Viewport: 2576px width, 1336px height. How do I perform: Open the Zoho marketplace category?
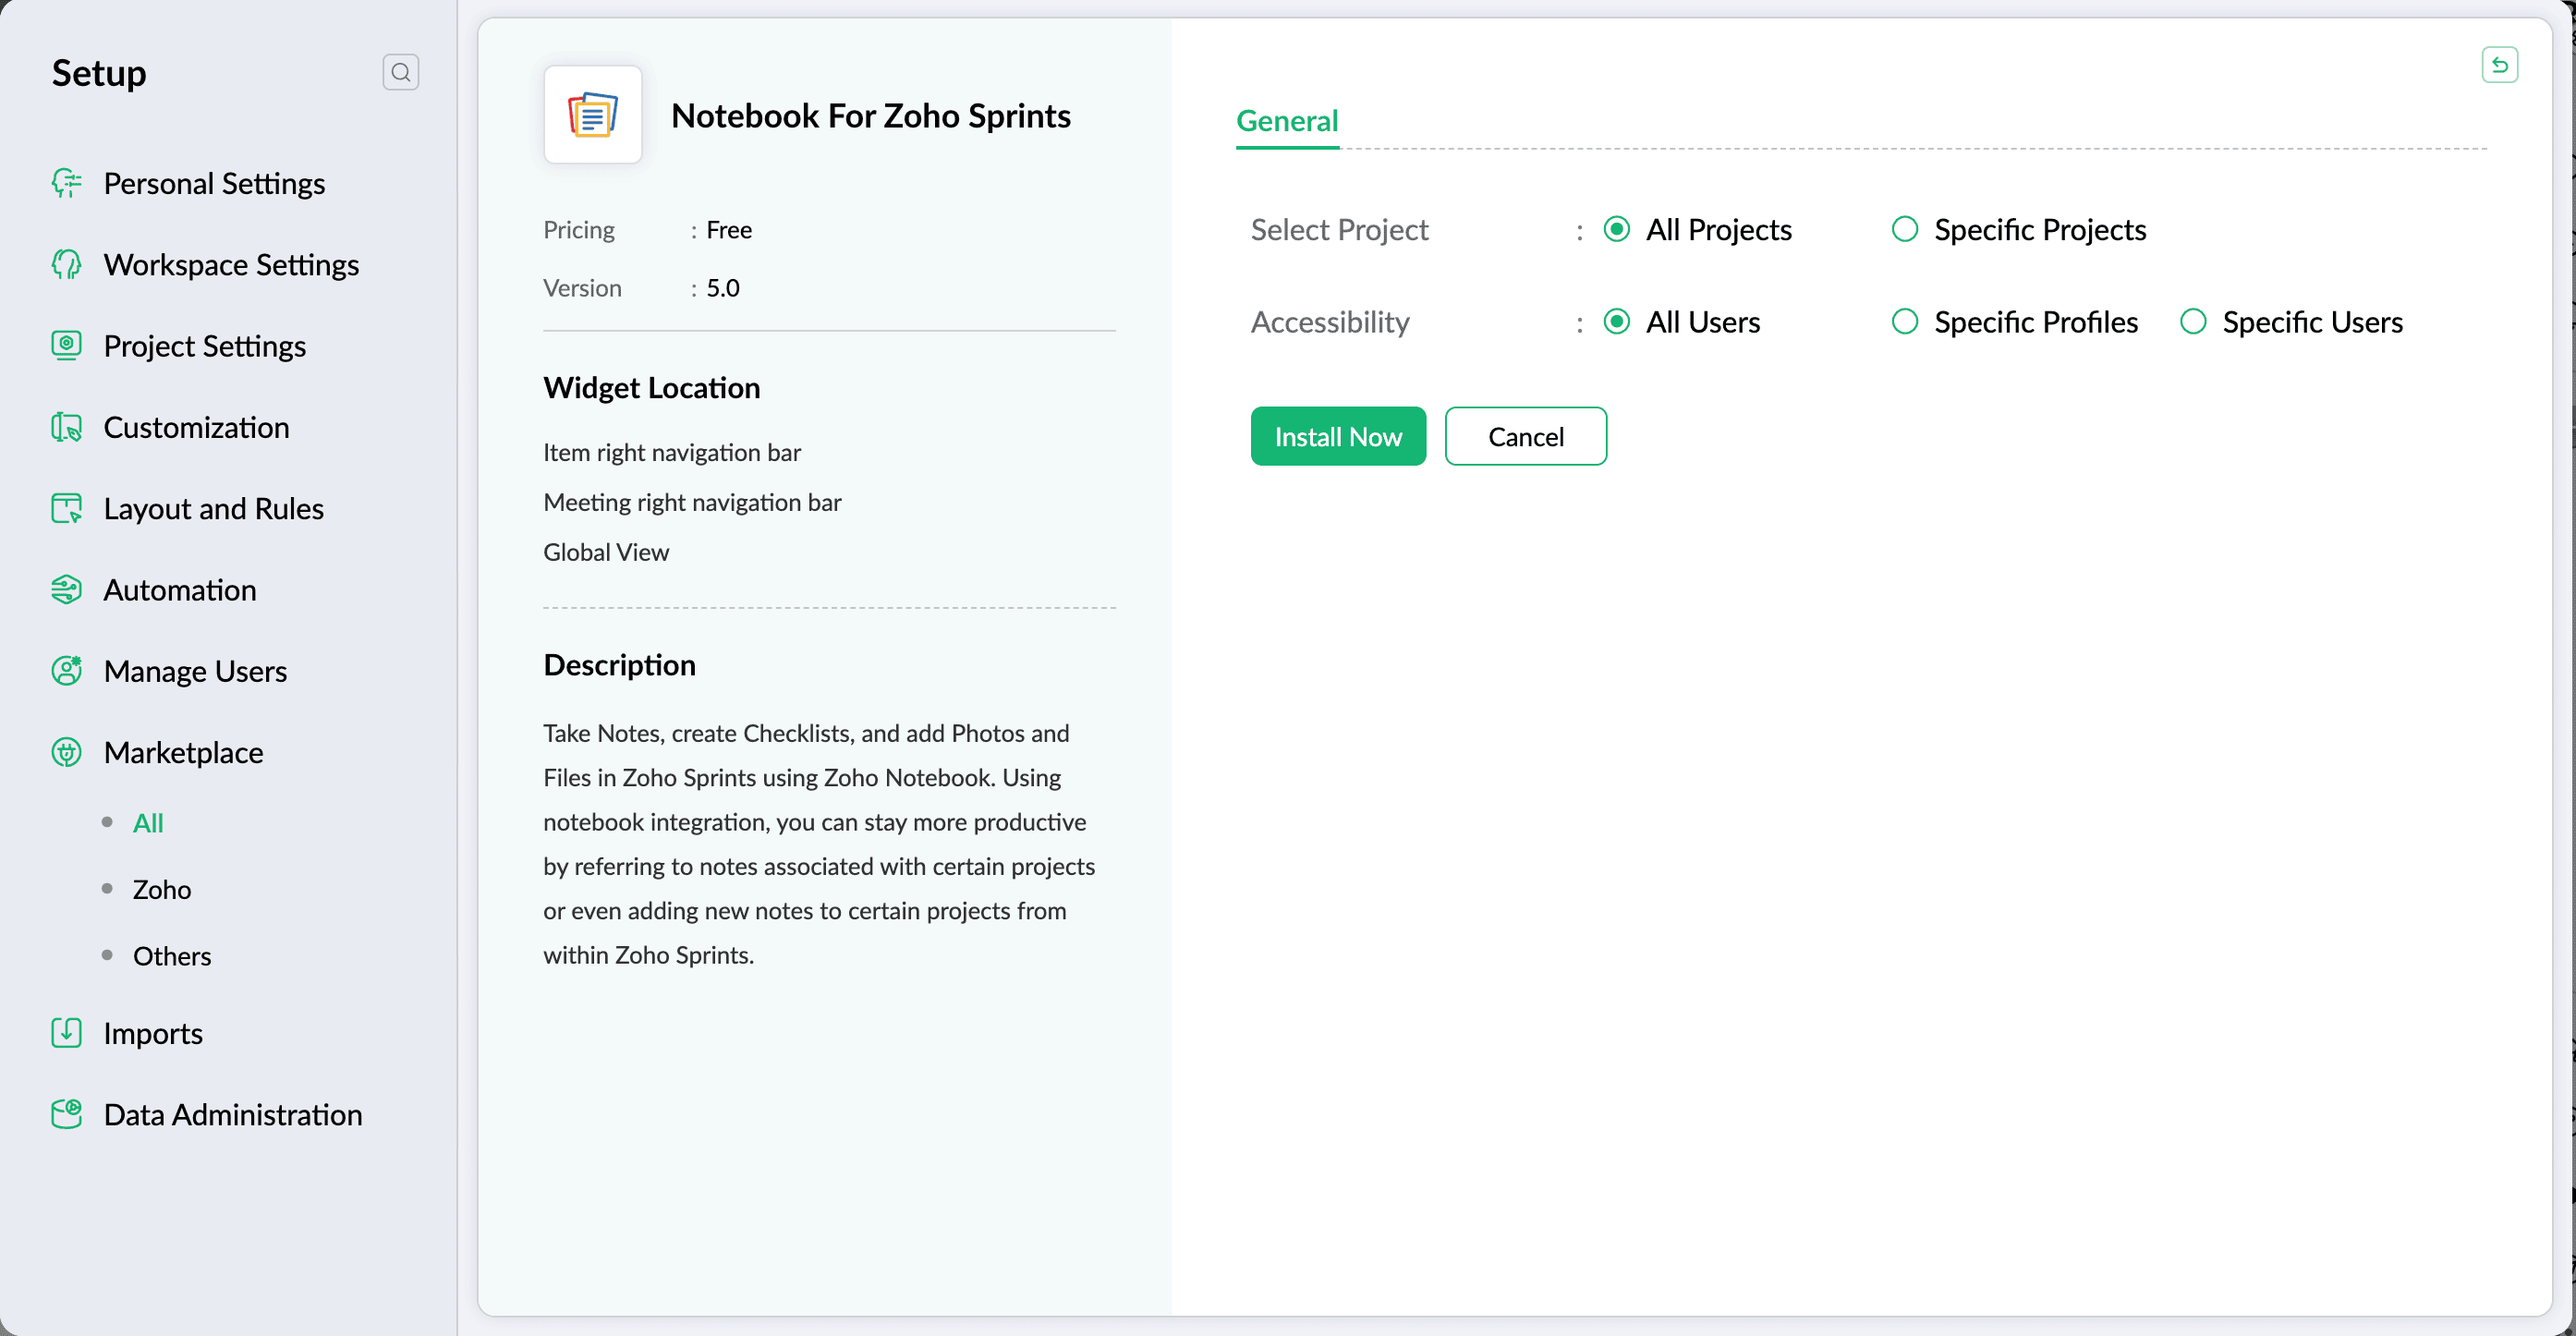(x=162, y=889)
